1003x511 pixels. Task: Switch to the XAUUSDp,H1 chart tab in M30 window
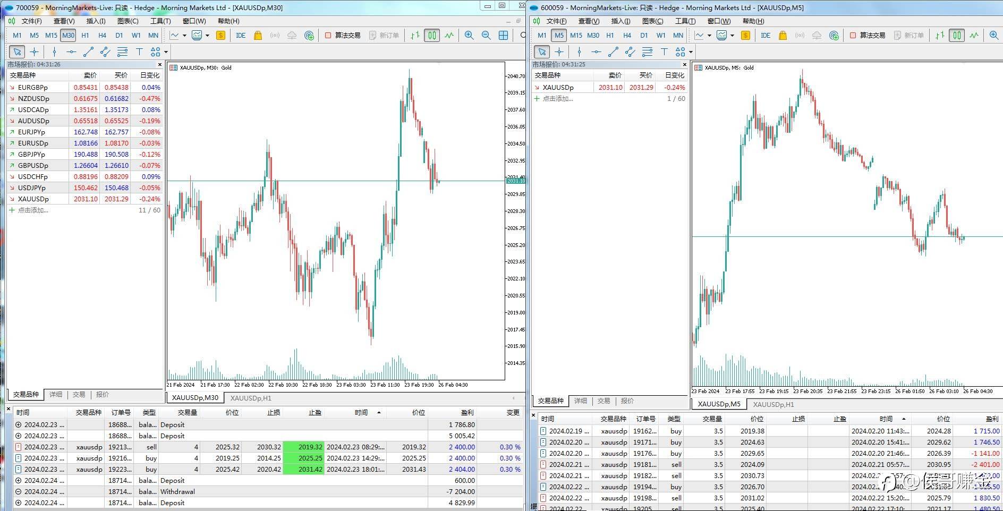(x=251, y=398)
